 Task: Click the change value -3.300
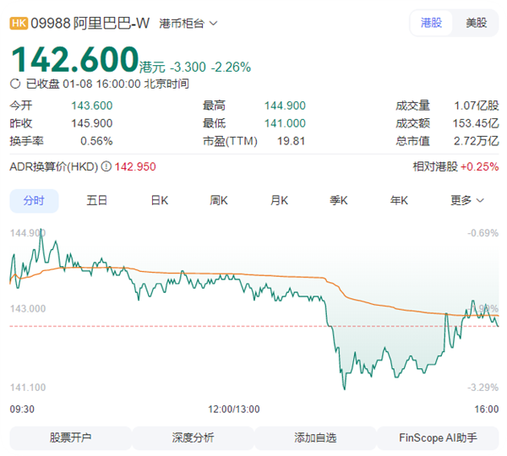tap(188, 68)
